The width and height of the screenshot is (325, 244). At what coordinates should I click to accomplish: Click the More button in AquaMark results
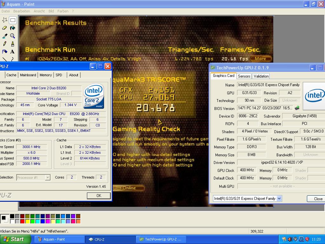point(261,59)
